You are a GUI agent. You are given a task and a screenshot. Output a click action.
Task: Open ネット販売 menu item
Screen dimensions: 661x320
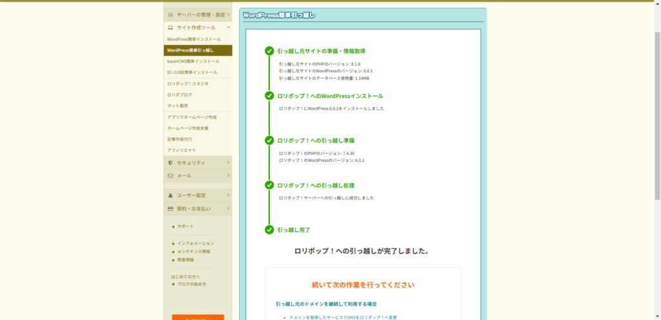coord(198,106)
